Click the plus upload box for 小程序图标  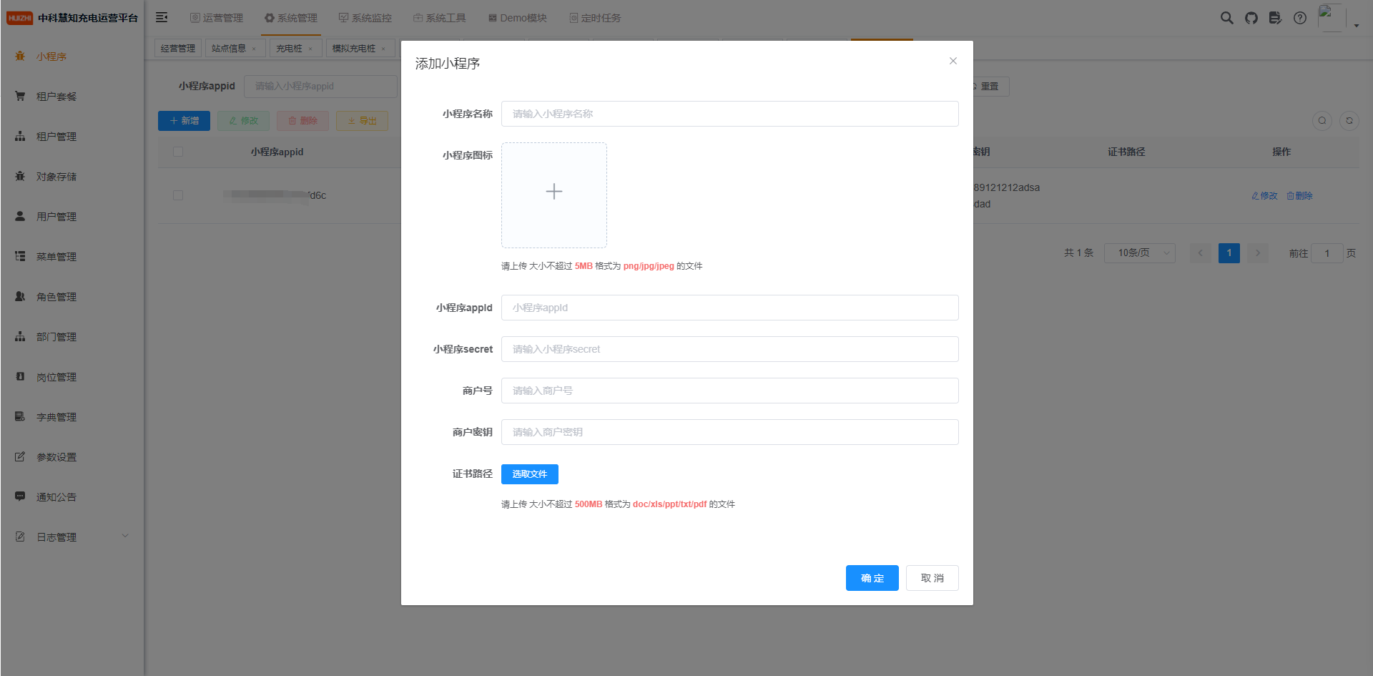(554, 195)
